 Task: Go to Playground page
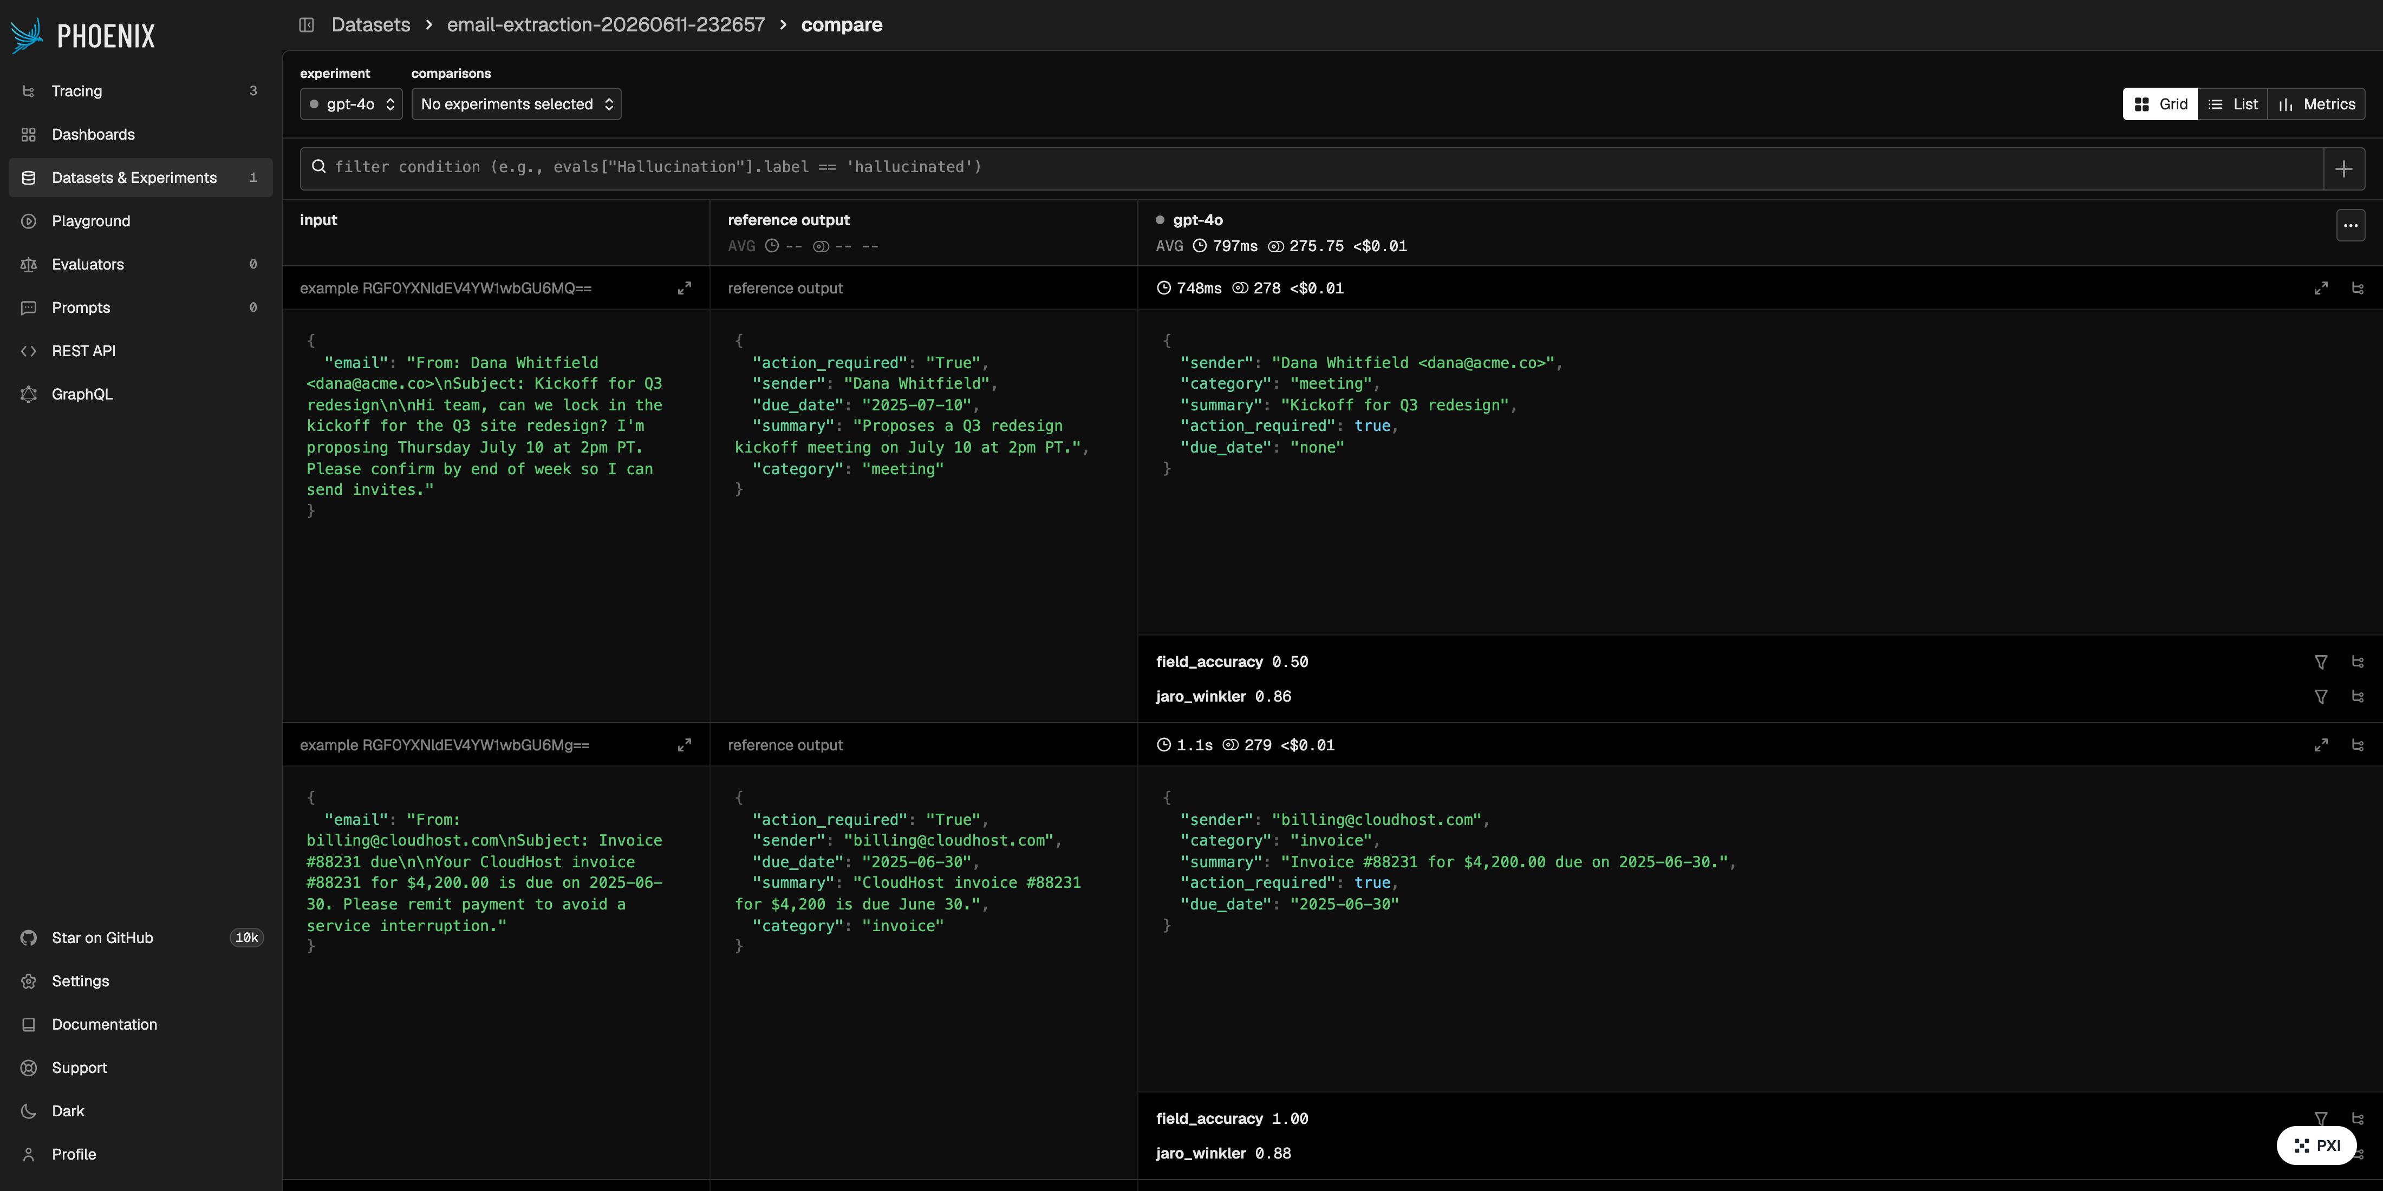pos(141,221)
